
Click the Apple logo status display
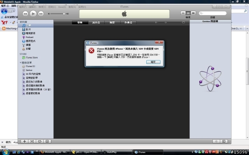click(124, 14)
